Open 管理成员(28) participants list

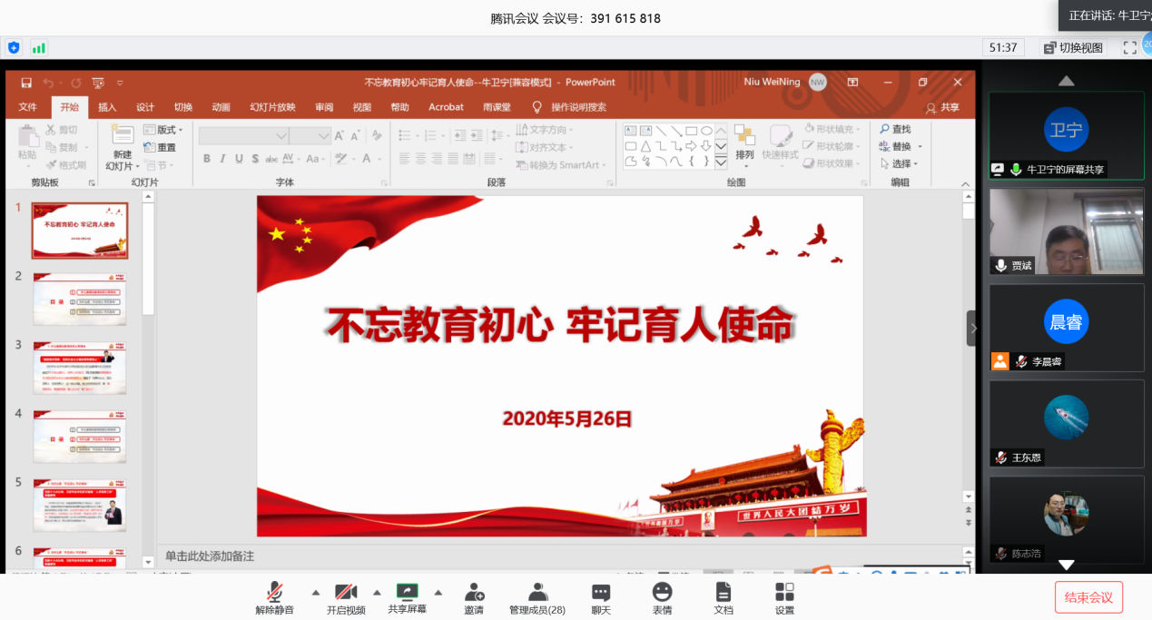(537, 593)
